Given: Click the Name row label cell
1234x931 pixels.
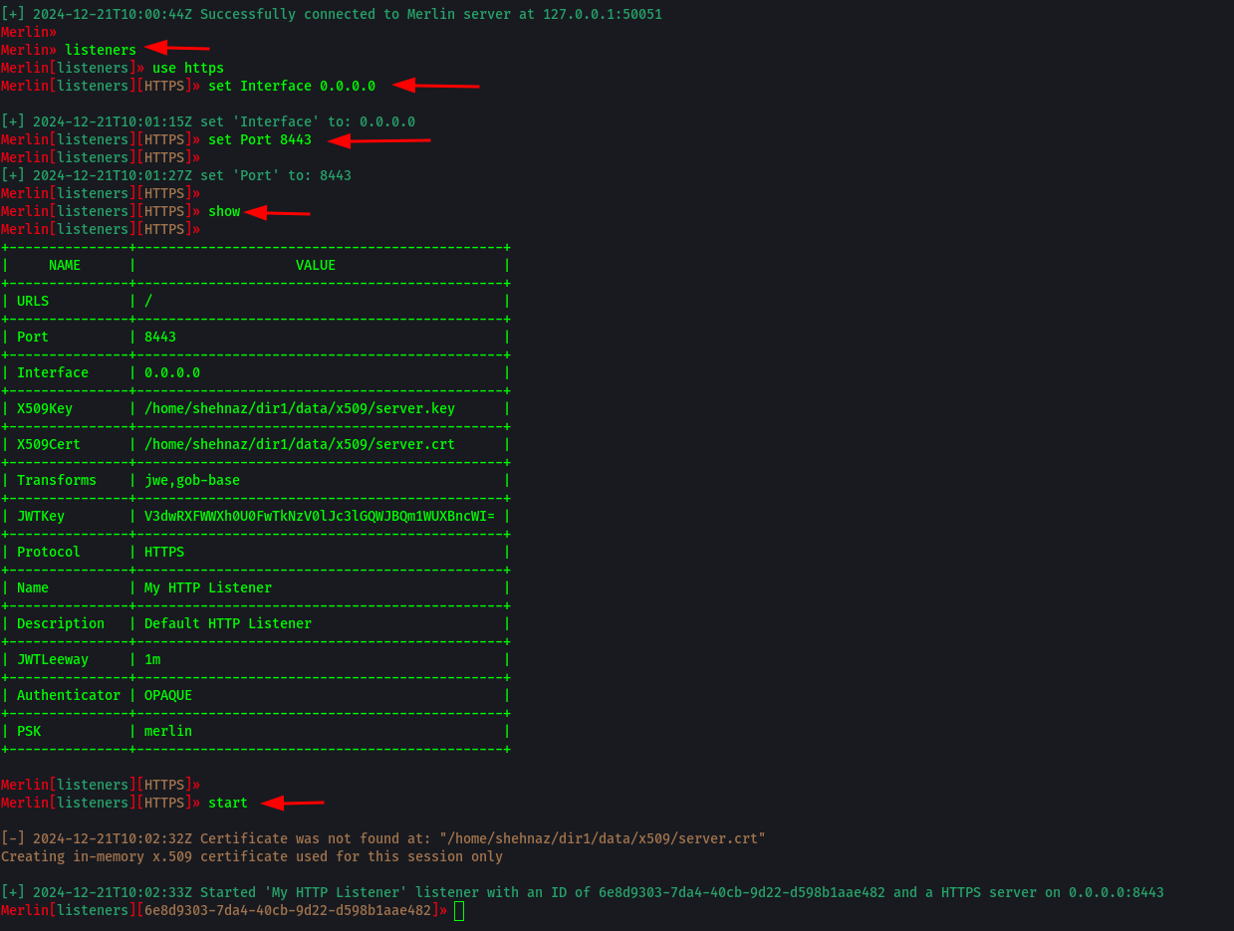Looking at the screenshot, I should point(33,587).
